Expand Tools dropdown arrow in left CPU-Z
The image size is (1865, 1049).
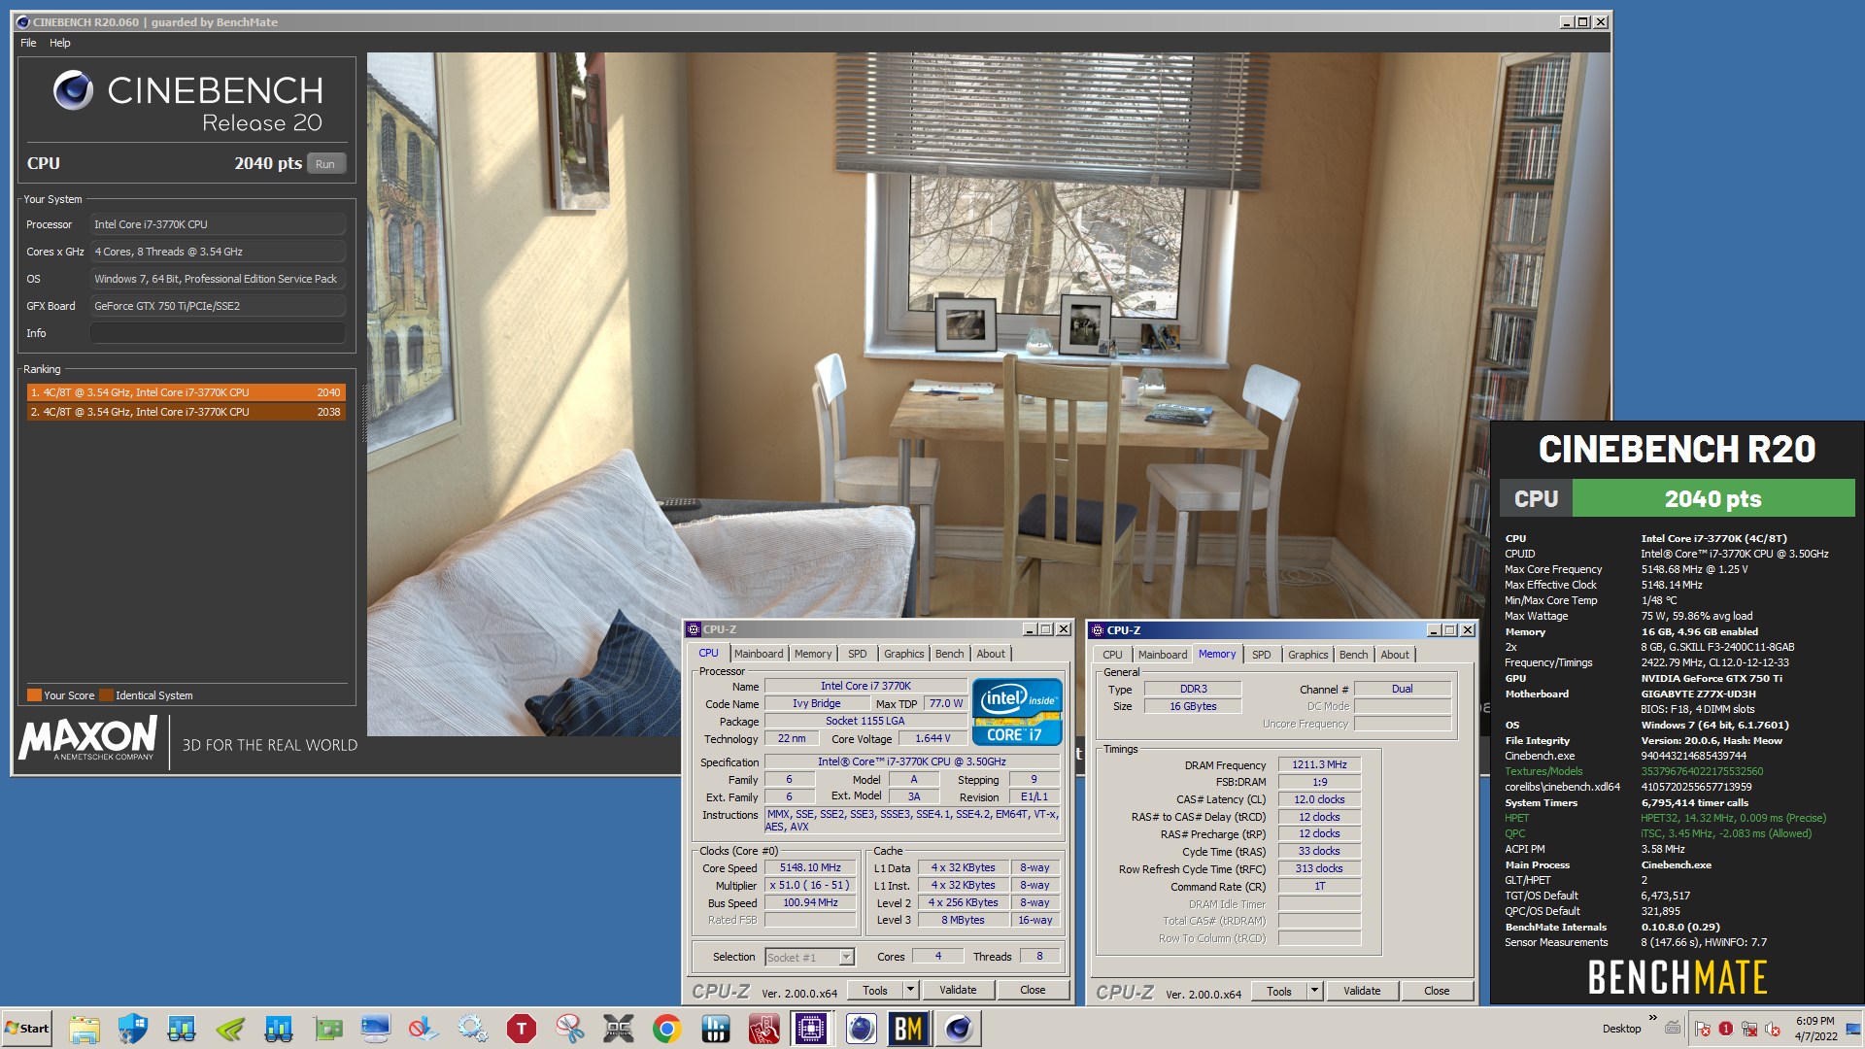[x=910, y=991]
